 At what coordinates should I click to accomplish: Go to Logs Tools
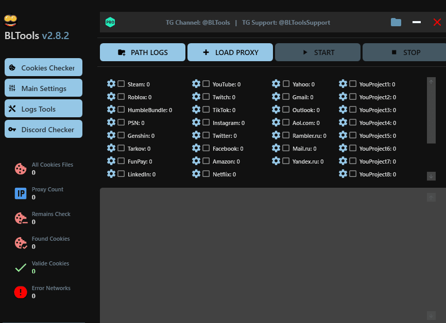pos(43,109)
